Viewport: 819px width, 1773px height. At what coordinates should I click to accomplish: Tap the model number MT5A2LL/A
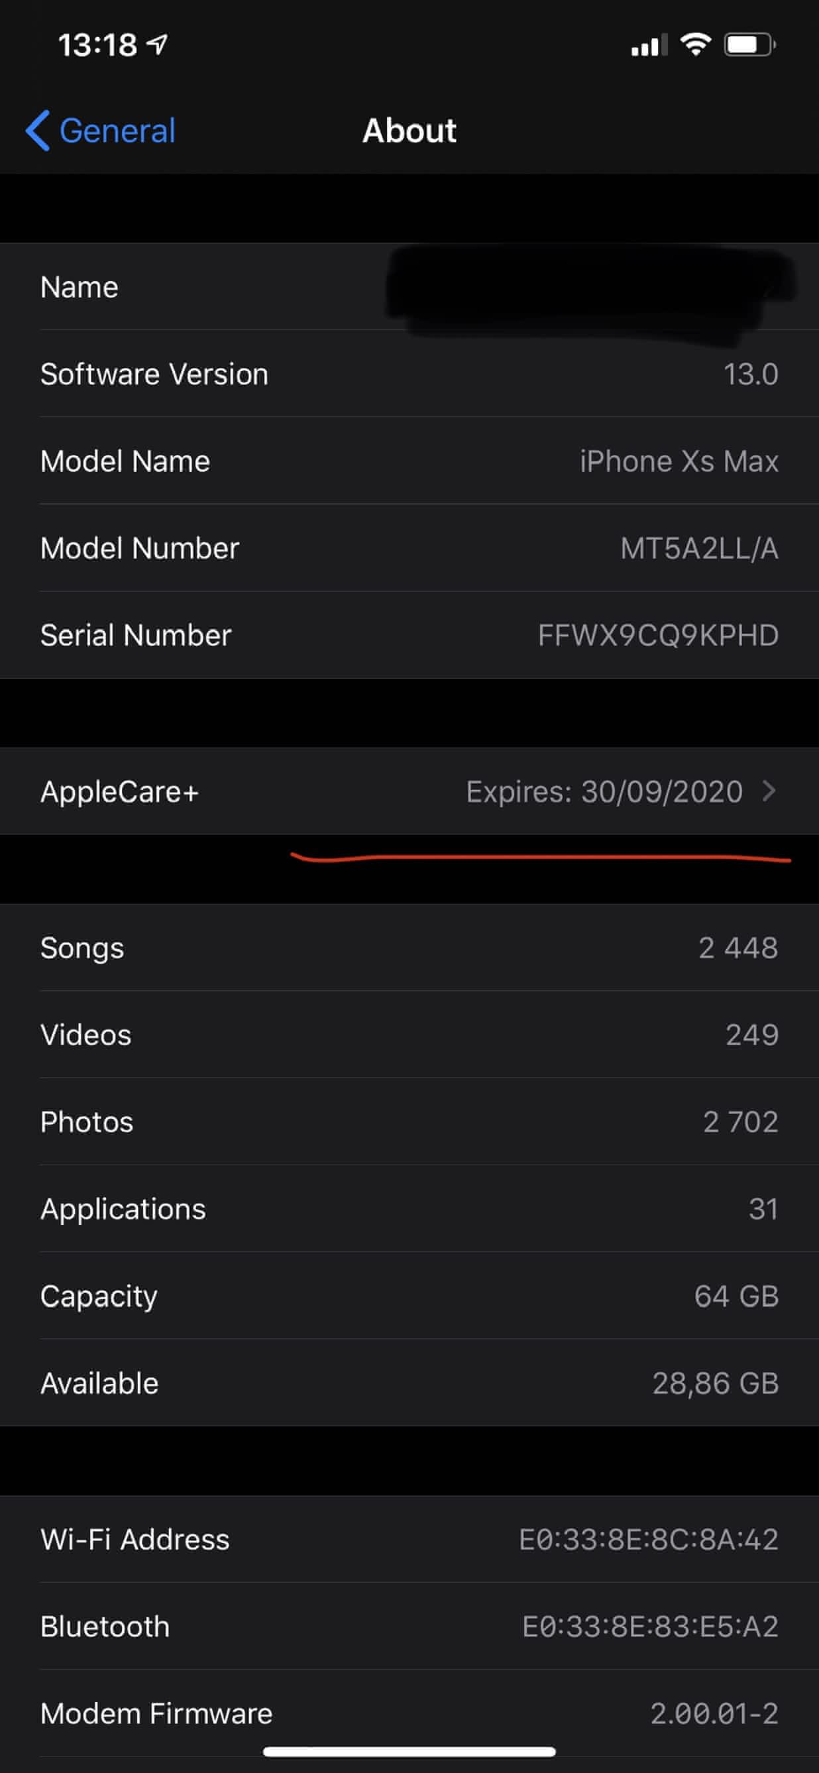[698, 549]
